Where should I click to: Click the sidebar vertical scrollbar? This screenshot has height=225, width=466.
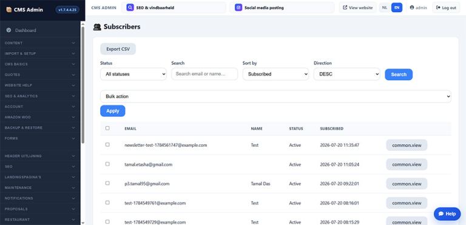83,85
